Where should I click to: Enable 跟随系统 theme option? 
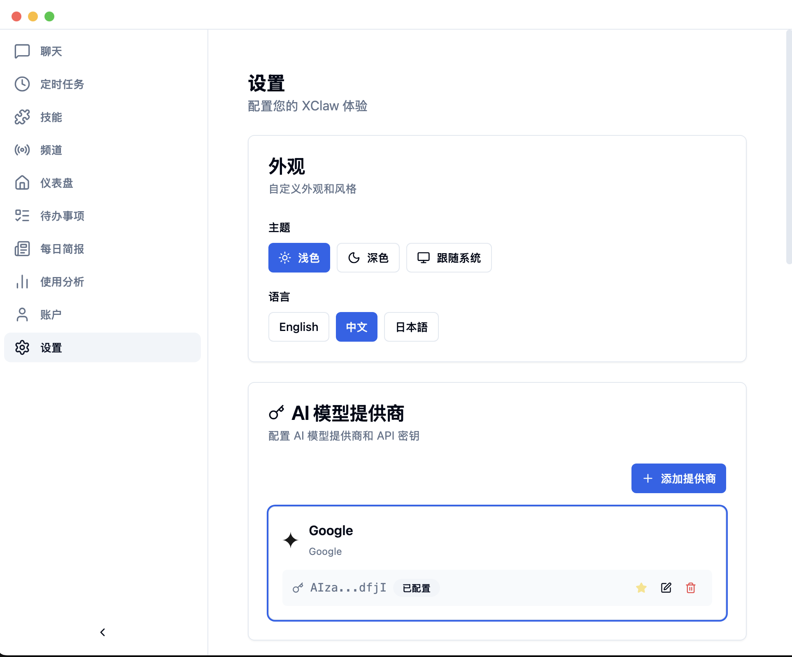[449, 258]
